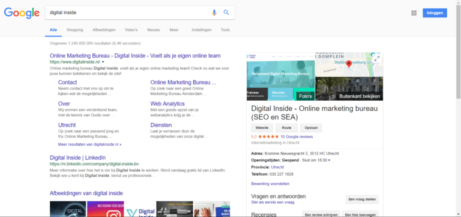
Task: Open the digitalinside.nl URL dropdown arrow
Action: pyautogui.click(x=103, y=62)
